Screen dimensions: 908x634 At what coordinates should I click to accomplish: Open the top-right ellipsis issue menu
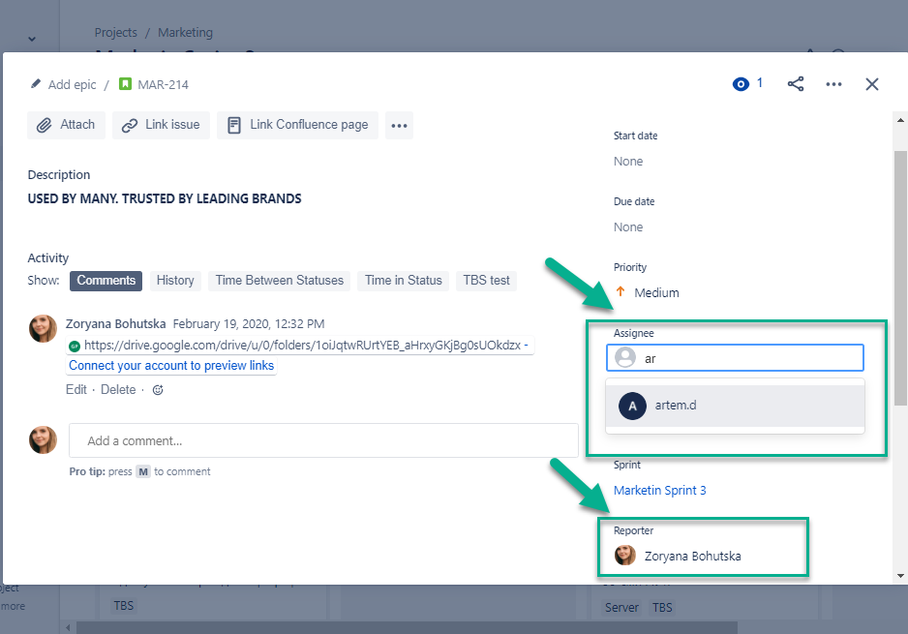pos(833,84)
